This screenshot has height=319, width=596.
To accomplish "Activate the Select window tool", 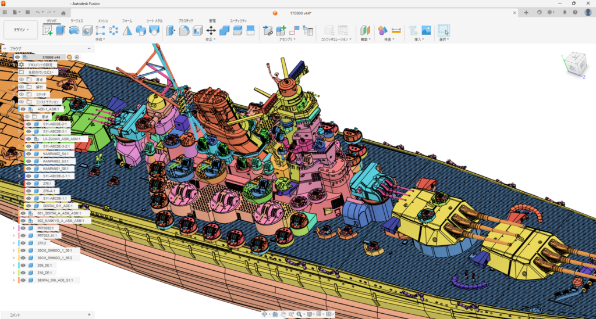I will click(x=444, y=30).
